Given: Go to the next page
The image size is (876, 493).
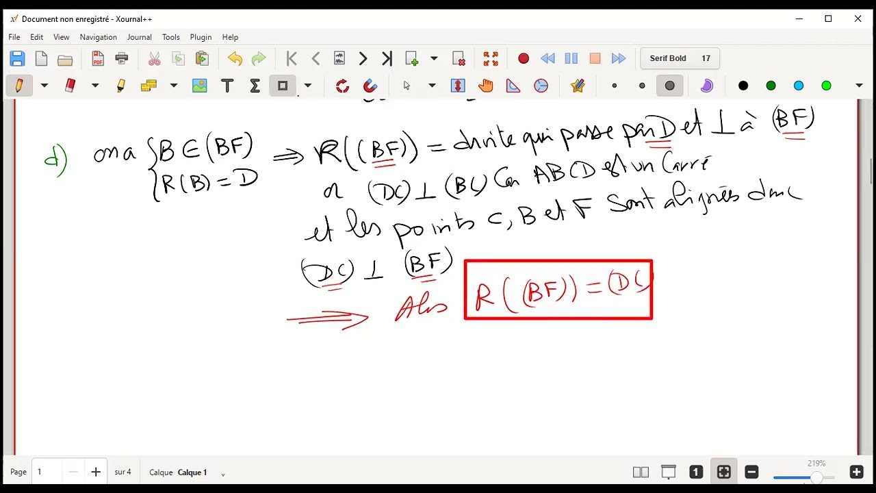Looking at the screenshot, I should click(363, 59).
